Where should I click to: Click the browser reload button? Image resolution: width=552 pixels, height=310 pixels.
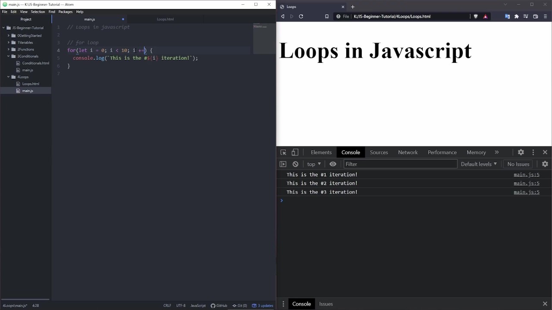click(301, 16)
